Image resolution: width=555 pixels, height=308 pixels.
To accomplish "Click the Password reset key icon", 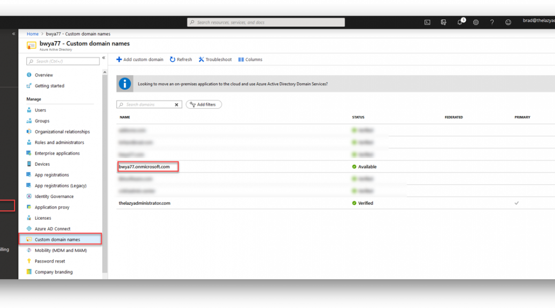I will 29,261.
